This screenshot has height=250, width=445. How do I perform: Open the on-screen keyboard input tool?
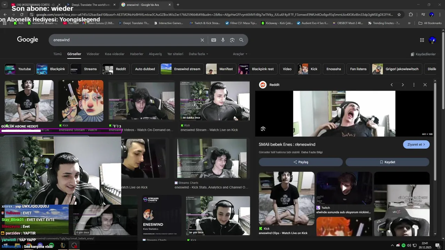[214, 40]
